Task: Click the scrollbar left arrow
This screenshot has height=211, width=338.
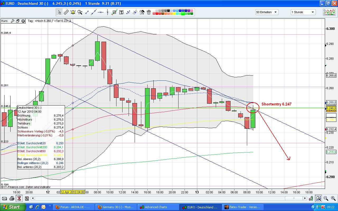Action: (x=33, y=198)
